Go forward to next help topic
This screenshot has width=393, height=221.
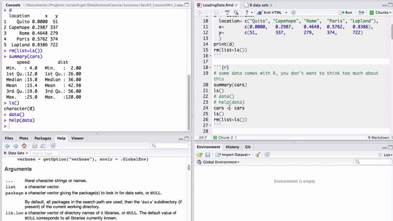pyautogui.click(x=16, y=146)
